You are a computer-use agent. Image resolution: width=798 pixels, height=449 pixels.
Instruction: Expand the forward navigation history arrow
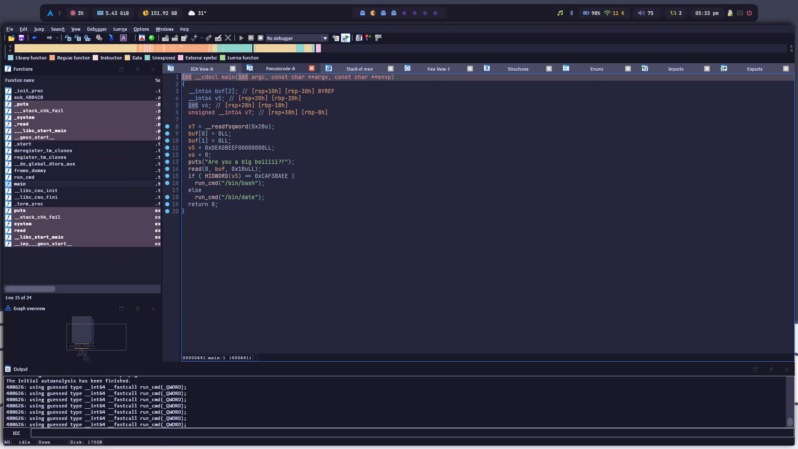coord(57,38)
